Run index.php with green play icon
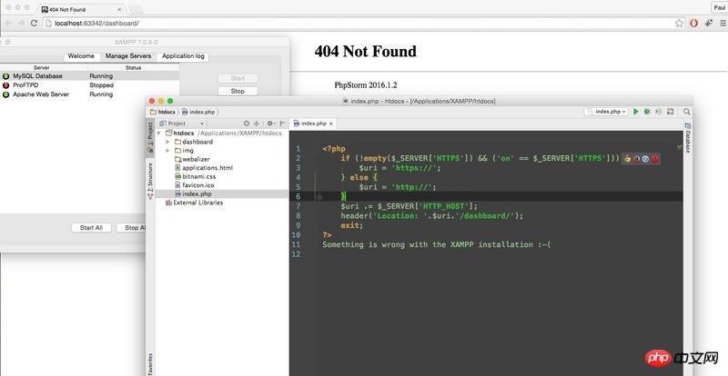This screenshot has height=376, width=728. 636,112
